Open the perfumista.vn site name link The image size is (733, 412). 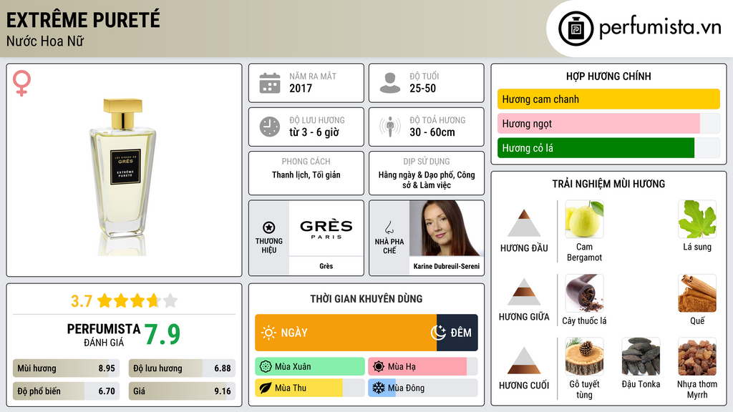[x=660, y=28]
